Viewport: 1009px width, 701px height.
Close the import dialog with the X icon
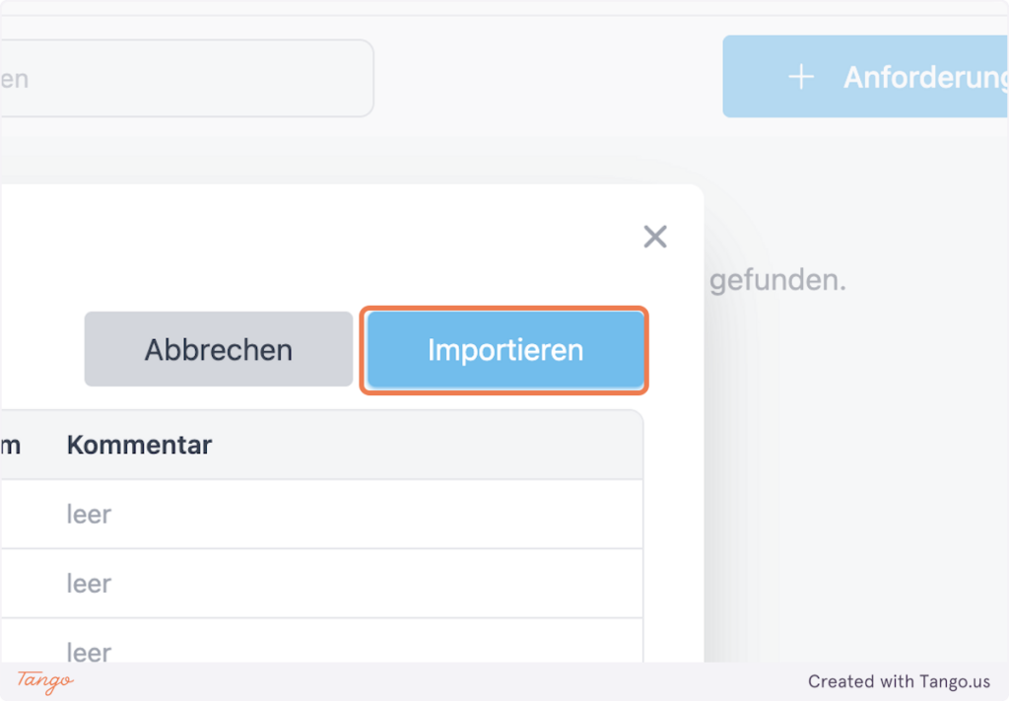point(655,237)
